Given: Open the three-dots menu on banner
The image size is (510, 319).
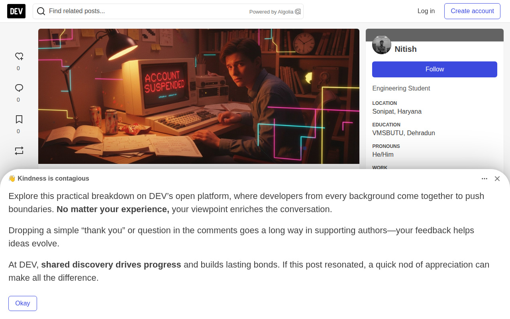Looking at the screenshot, I should [484, 179].
